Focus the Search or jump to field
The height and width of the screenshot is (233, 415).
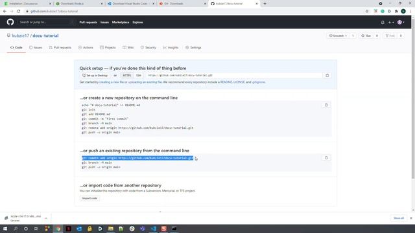[45, 22]
